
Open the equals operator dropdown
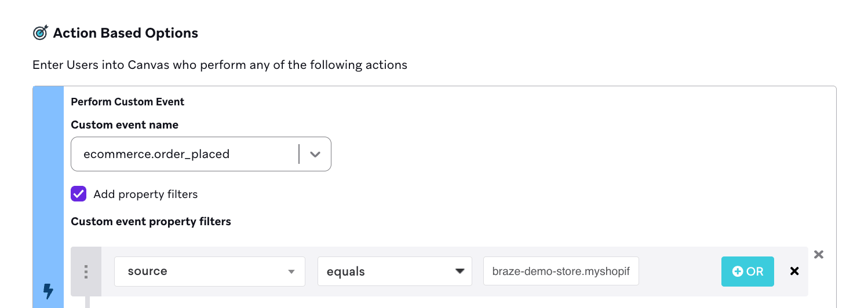394,272
